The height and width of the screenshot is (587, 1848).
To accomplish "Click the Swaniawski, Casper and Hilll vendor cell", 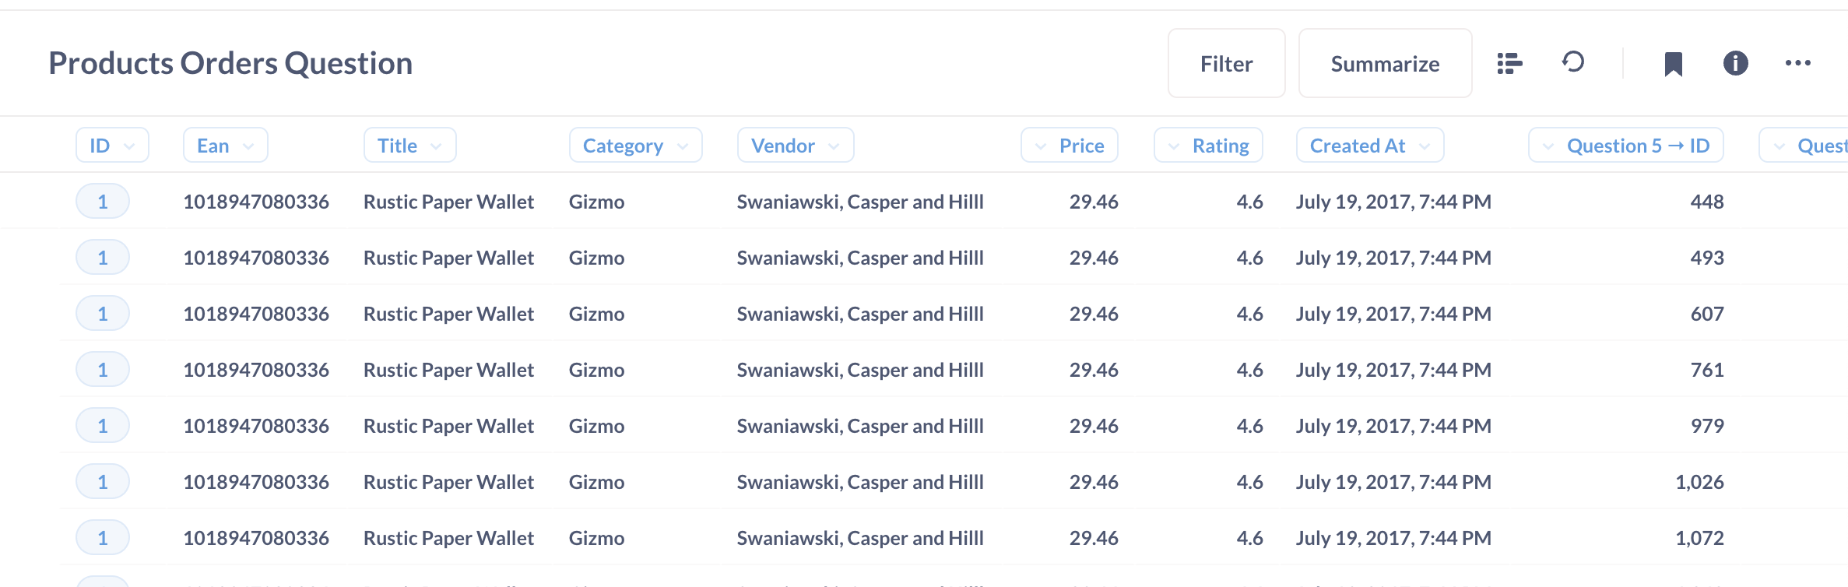I will (859, 201).
